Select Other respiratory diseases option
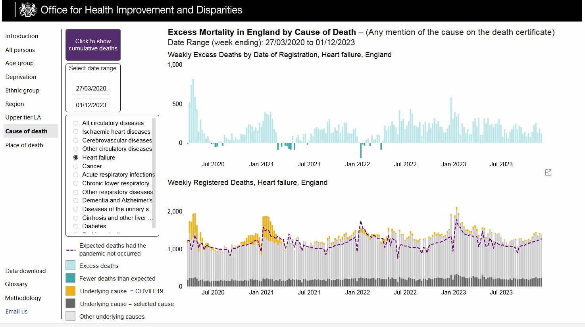The width and height of the screenshot is (585, 327). point(76,192)
